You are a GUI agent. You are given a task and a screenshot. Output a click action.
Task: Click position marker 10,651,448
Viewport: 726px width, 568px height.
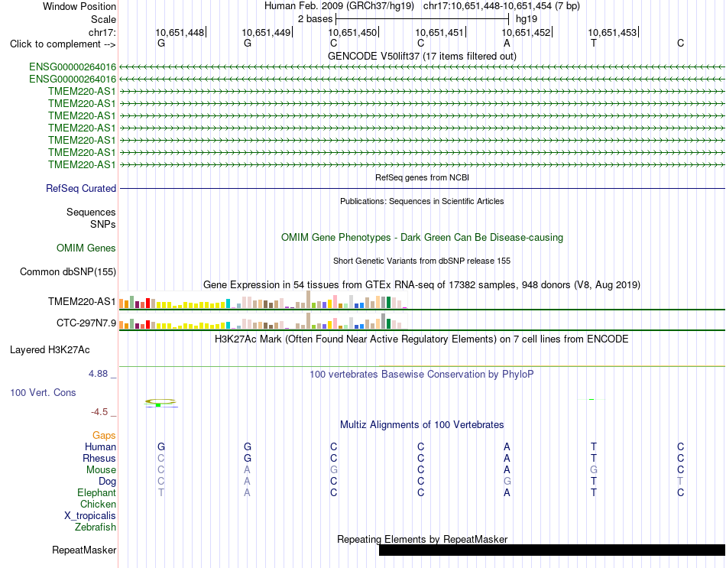point(180,32)
